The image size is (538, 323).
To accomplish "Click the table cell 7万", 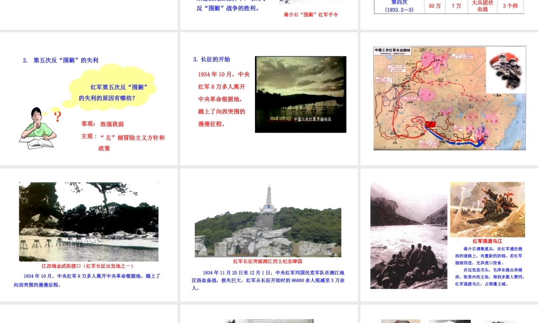I will click(456, 6).
